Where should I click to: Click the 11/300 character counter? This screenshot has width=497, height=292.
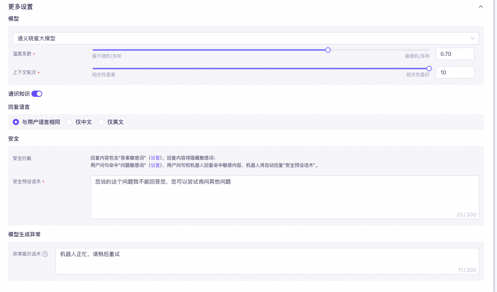coord(467,270)
